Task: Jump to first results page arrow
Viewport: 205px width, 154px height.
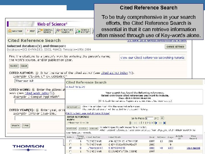Action: 131,123
